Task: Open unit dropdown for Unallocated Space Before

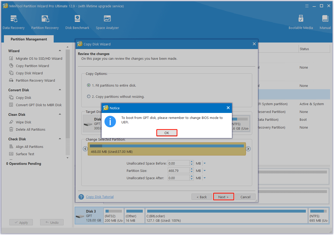Action: coord(205,163)
